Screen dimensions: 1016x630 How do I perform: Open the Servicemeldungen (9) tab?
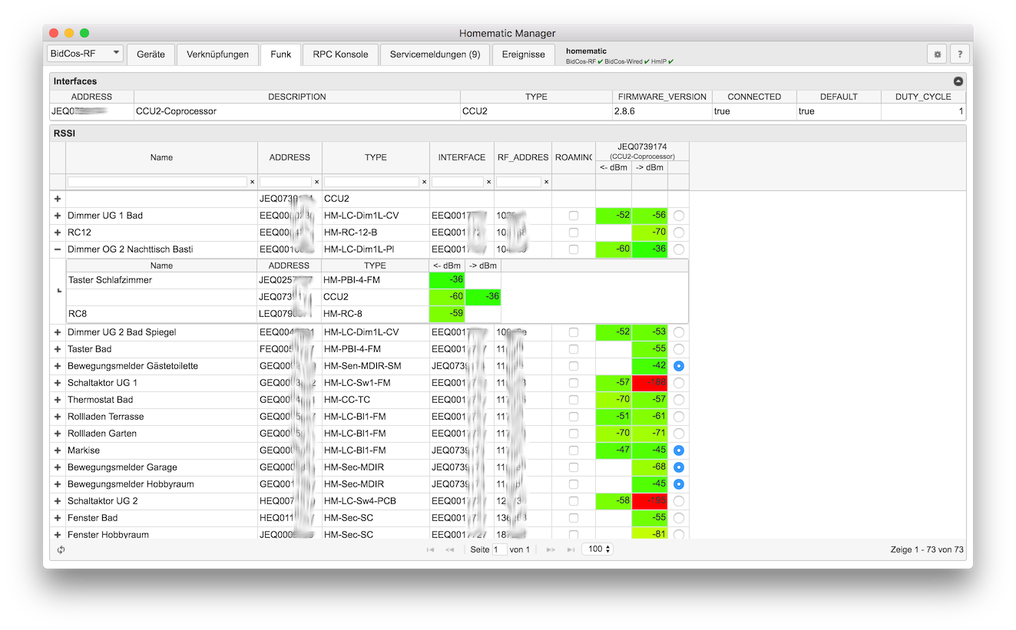coord(435,54)
